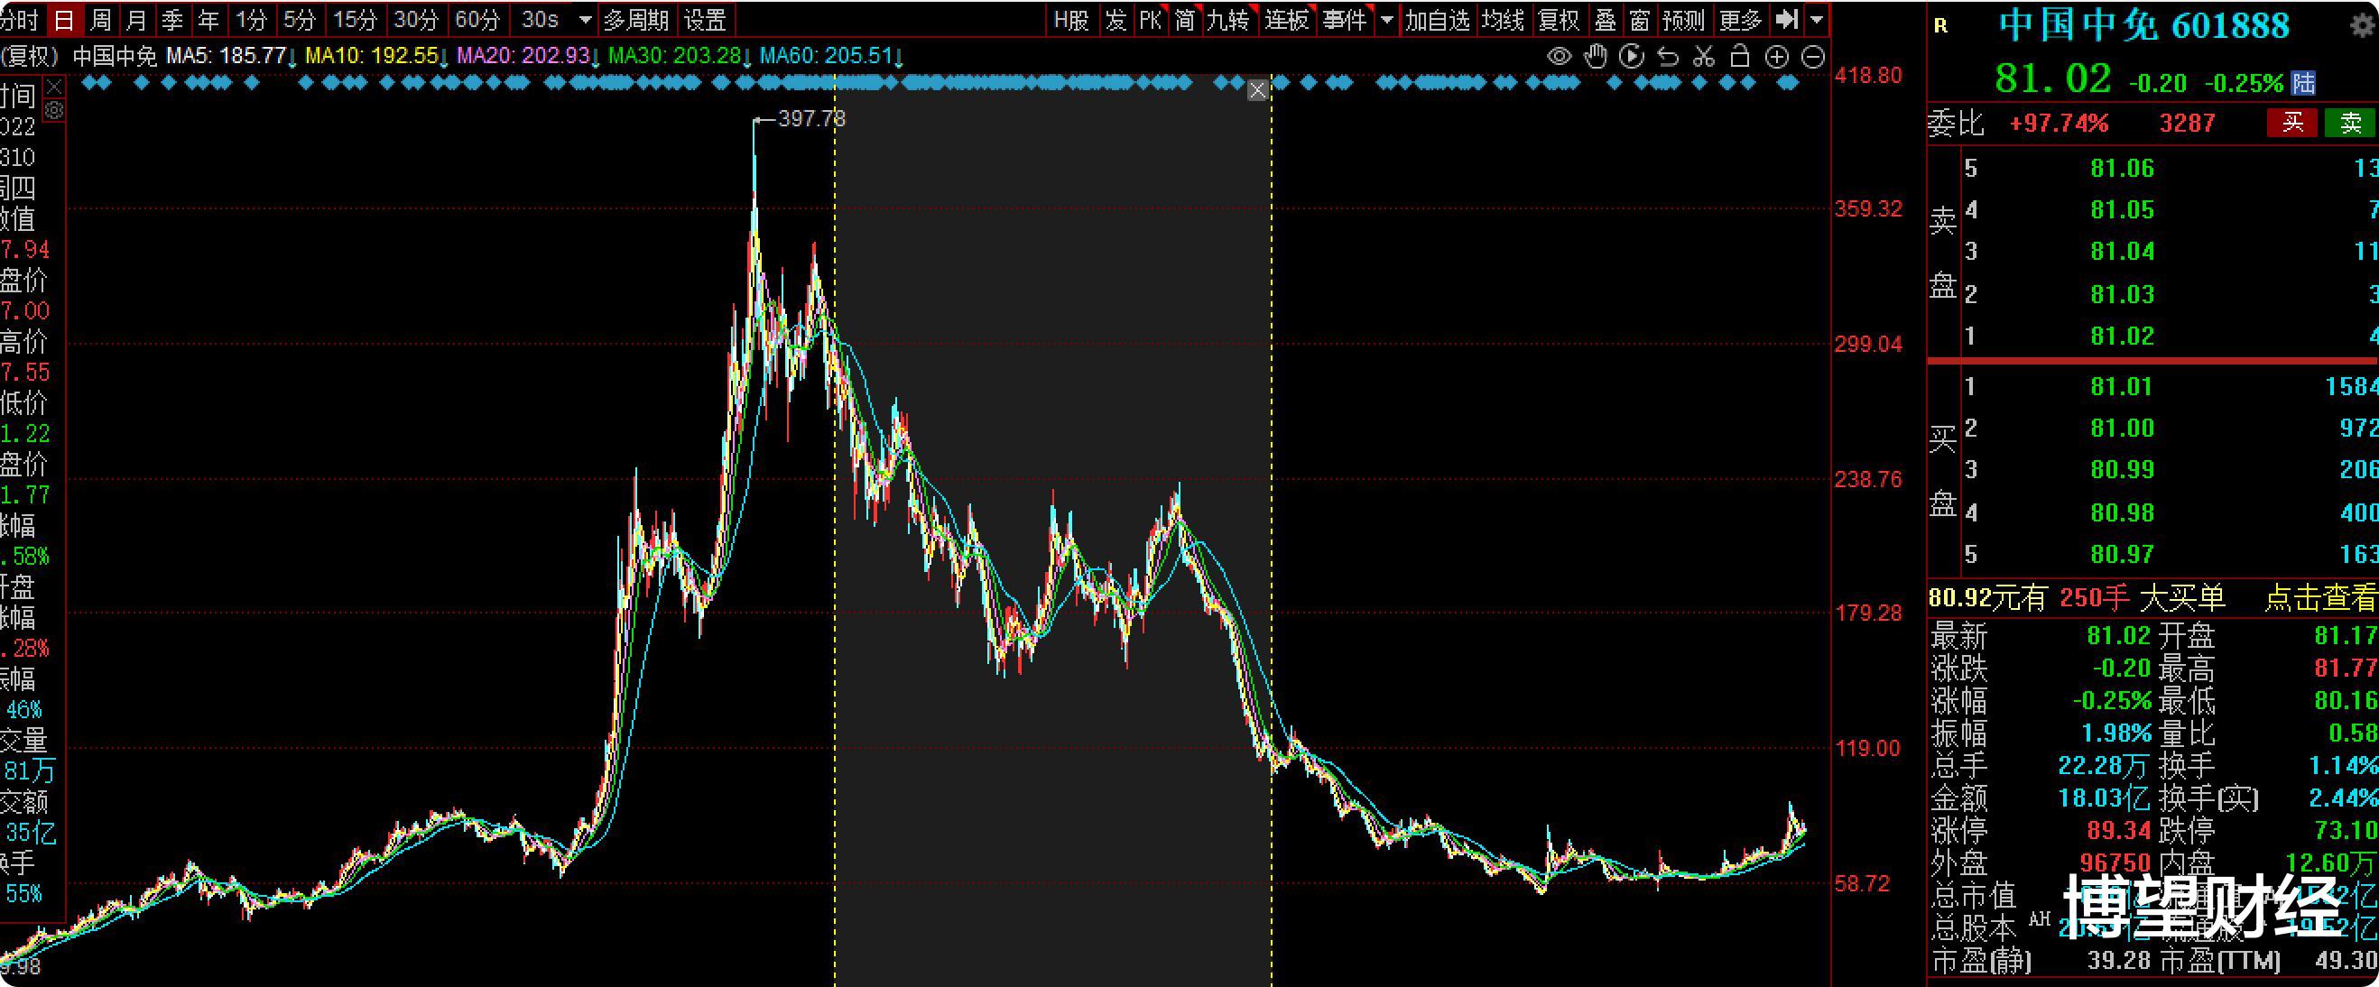Click the circular play replay icon
The height and width of the screenshot is (987, 2379).
pyautogui.click(x=1632, y=57)
